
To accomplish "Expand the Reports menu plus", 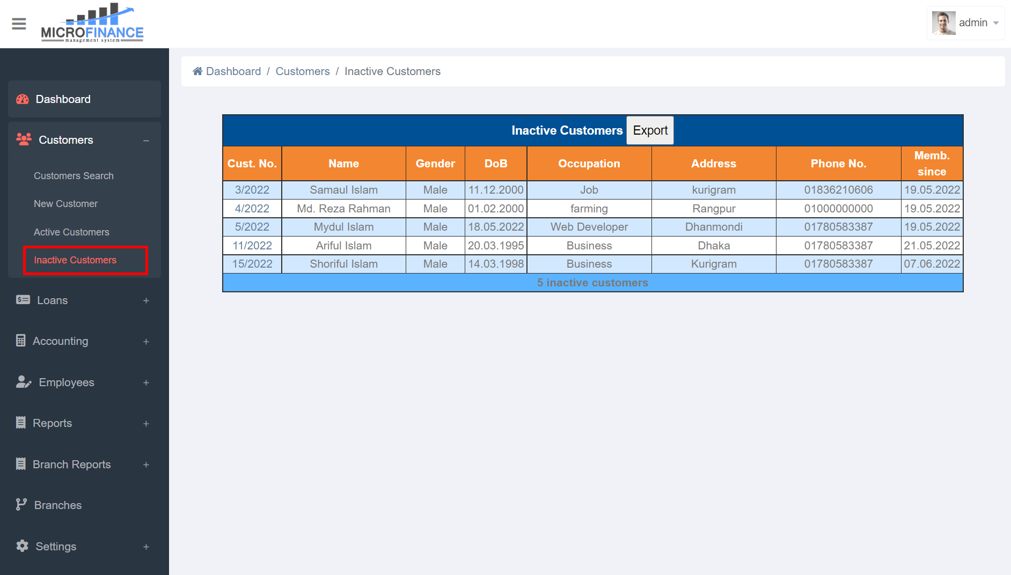I will (x=146, y=424).
